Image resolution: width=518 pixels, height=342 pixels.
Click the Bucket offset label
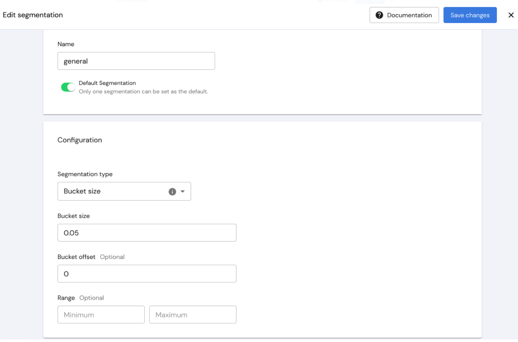click(76, 257)
